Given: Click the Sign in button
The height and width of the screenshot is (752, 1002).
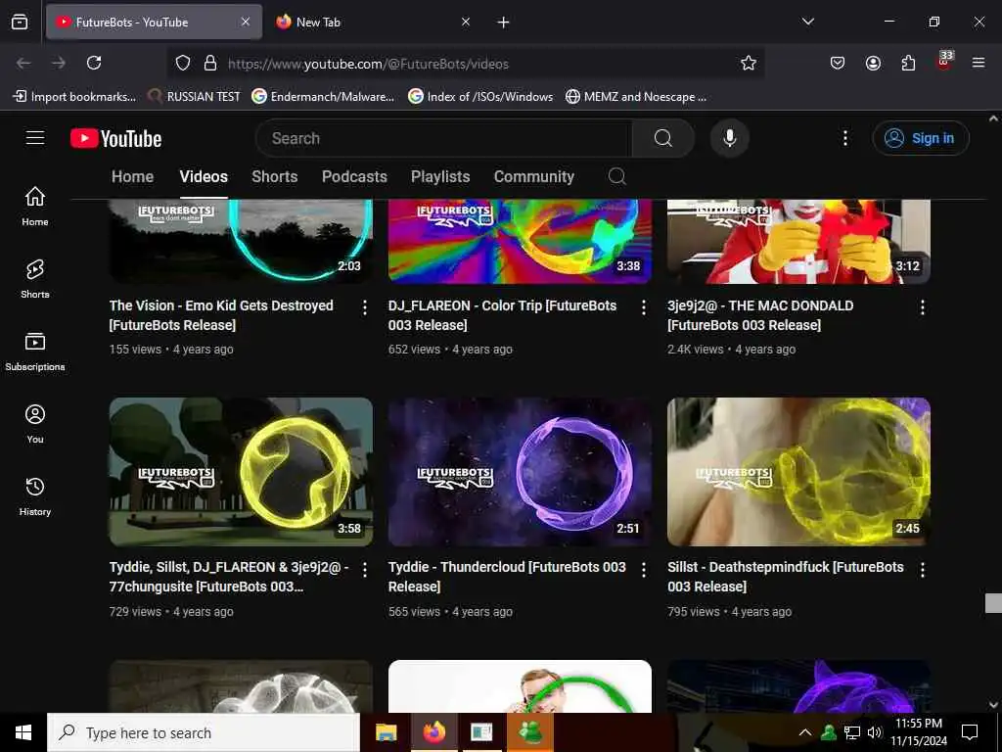Looking at the screenshot, I should click(921, 138).
